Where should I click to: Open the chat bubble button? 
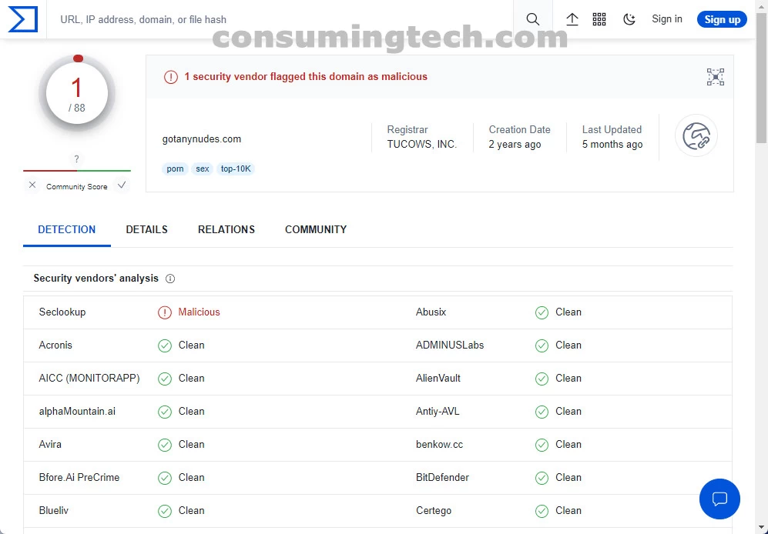719,499
